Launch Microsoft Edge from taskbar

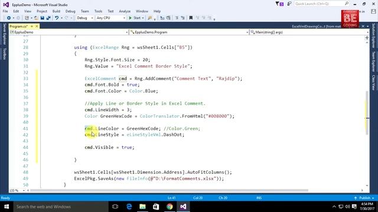[129, 207]
